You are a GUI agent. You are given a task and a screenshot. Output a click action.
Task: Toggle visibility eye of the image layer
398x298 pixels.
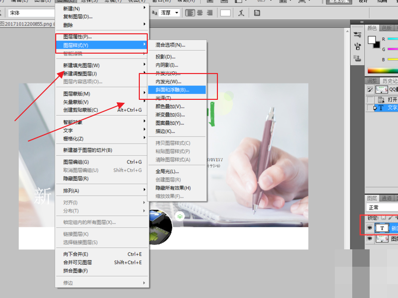pyautogui.click(x=370, y=238)
